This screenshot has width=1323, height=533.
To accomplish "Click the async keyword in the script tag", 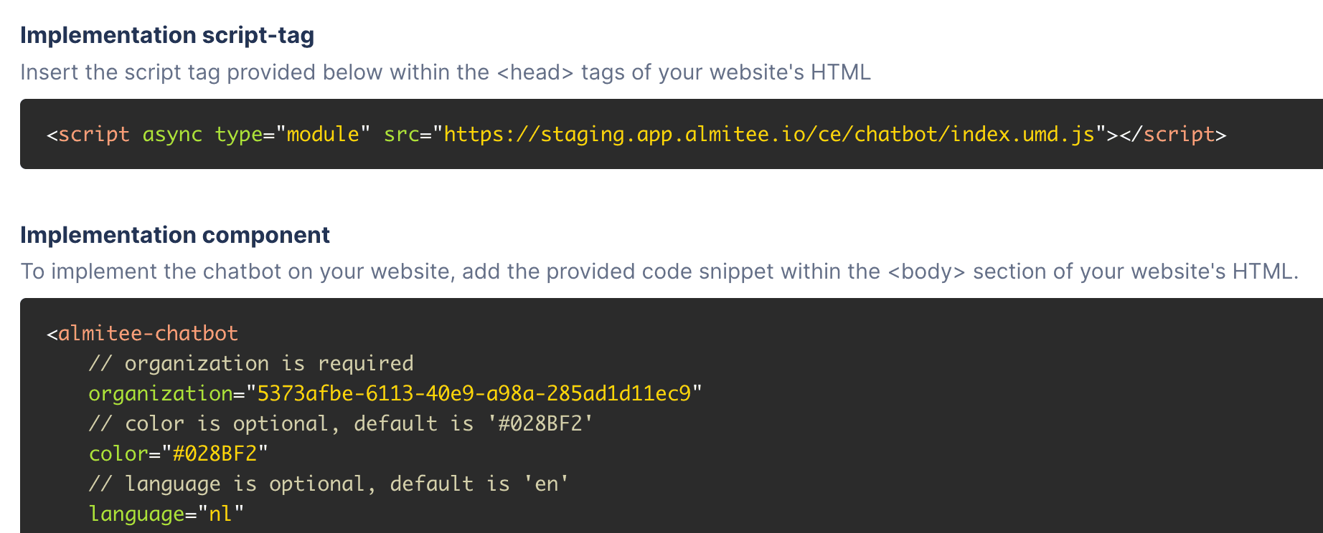I will [x=172, y=134].
